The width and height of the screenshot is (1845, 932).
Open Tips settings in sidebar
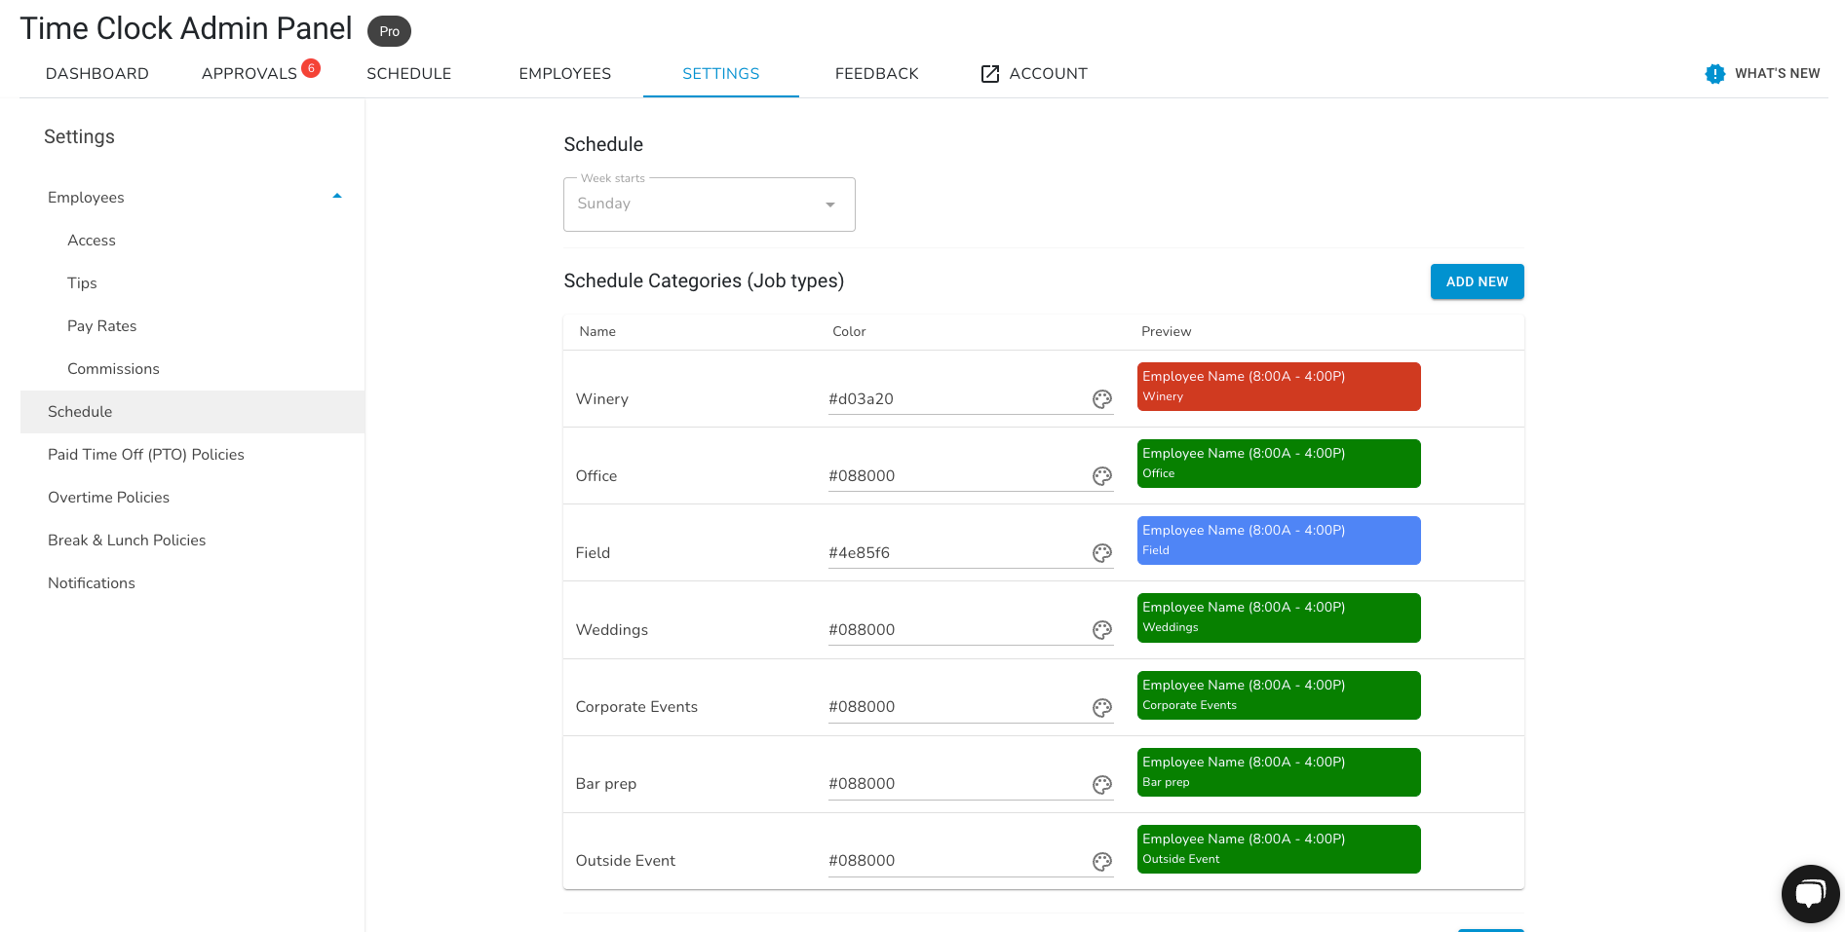[x=82, y=283]
